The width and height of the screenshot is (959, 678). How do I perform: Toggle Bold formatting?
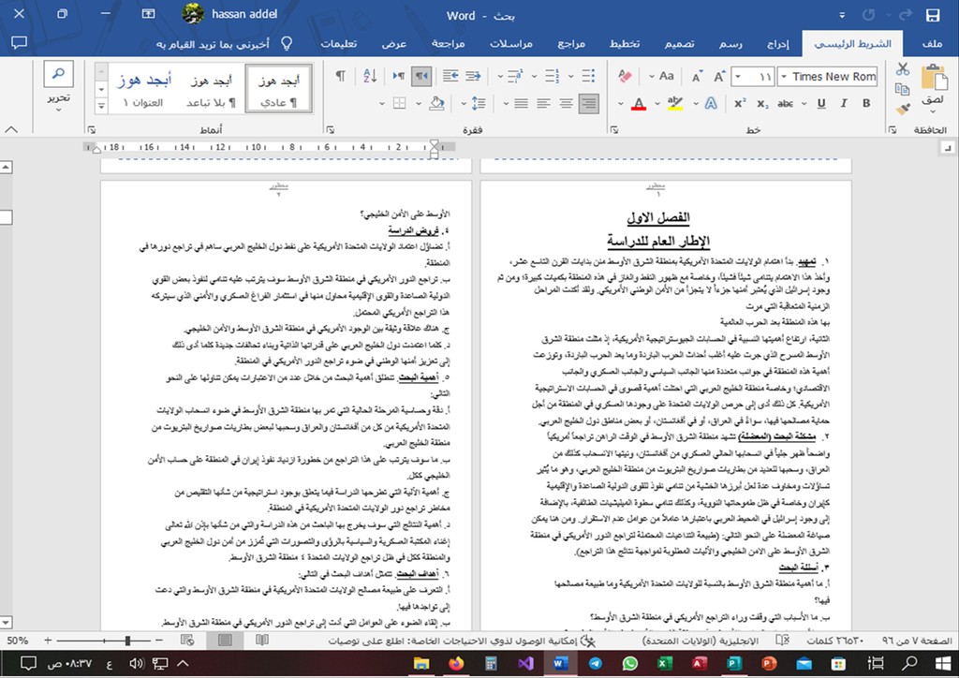866,103
